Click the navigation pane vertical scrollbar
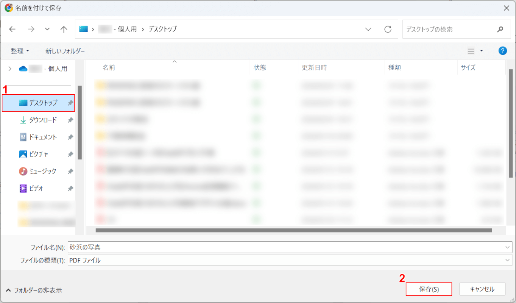516x303 pixels. (x=80, y=122)
